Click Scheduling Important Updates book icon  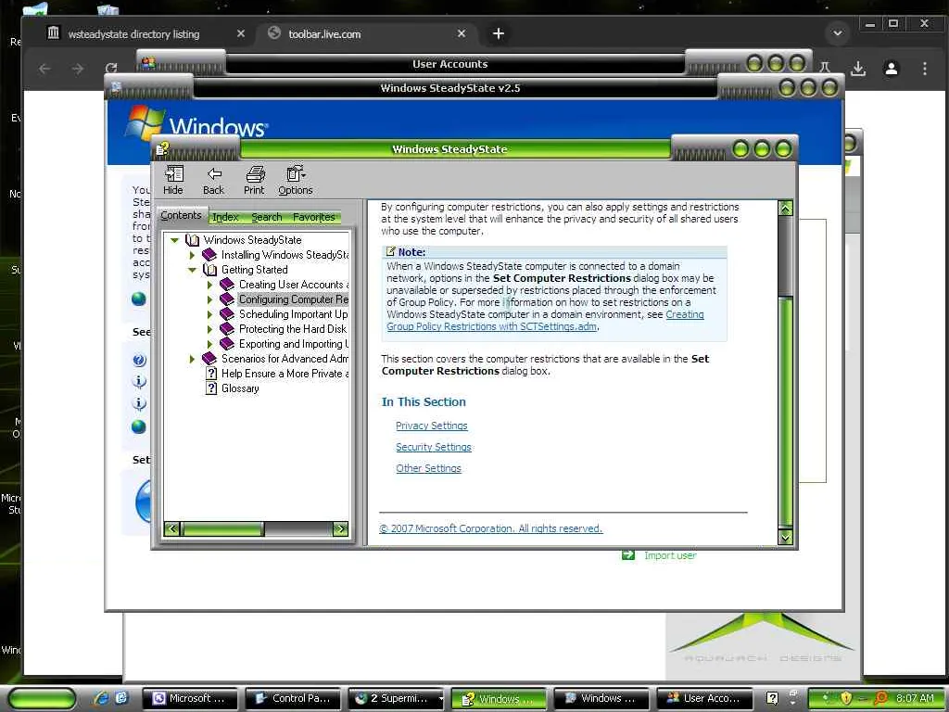tap(227, 314)
